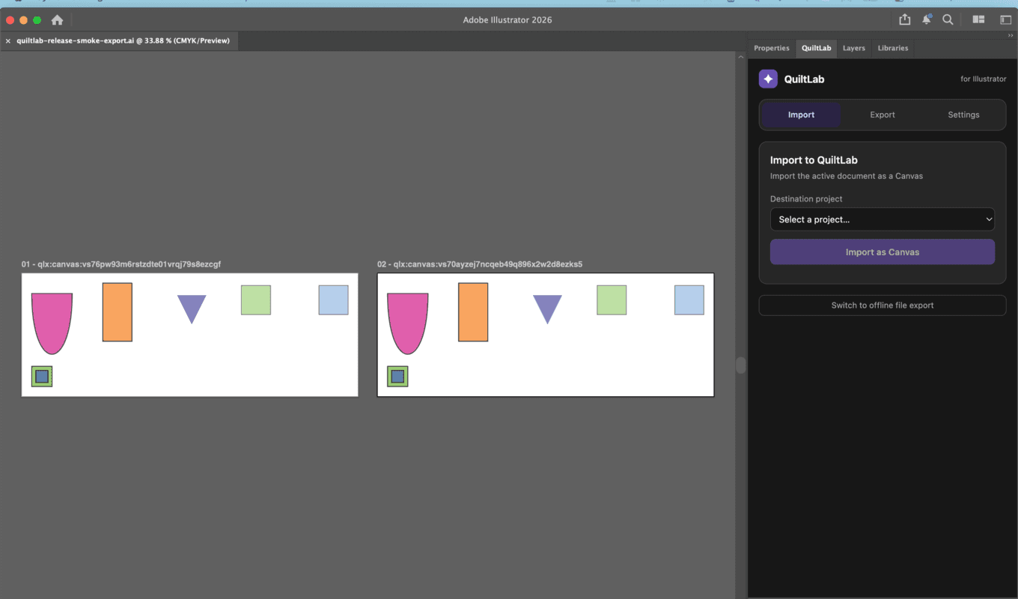Select small nested green square in artboard 02
1018x599 pixels.
(x=397, y=376)
